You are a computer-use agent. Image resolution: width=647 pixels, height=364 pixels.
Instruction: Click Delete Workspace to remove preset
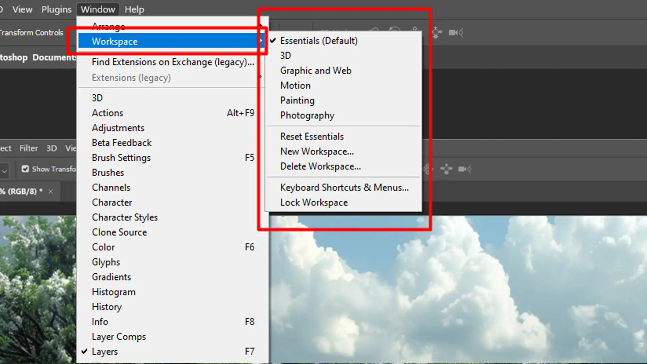pyautogui.click(x=320, y=166)
